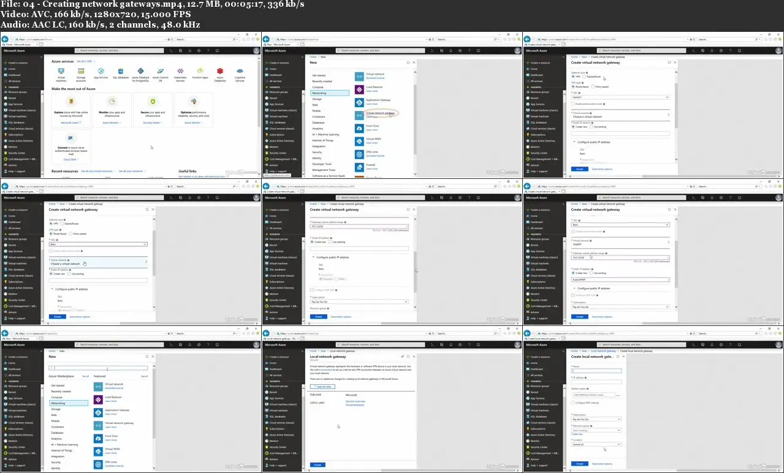Click Microsoft Learn link on Azure home
784x473 pixels.
coord(71,123)
